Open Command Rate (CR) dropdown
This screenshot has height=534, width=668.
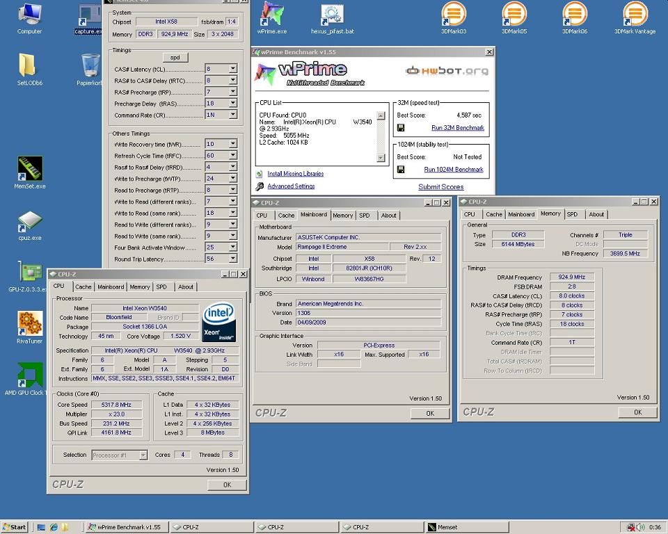233,115
